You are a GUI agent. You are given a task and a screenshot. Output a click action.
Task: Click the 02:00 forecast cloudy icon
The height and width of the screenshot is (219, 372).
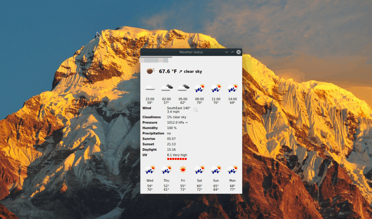tap(167, 88)
